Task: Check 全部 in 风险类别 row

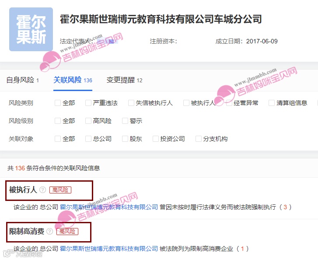Action: (x=58, y=103)
